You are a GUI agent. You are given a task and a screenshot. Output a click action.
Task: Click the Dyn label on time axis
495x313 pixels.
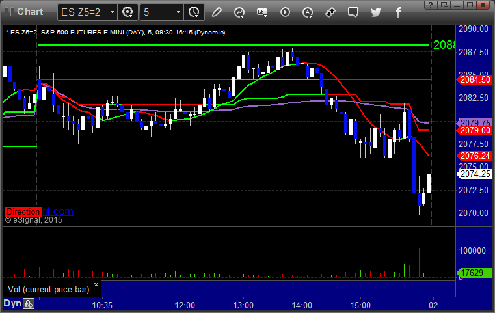coord(12,303)
